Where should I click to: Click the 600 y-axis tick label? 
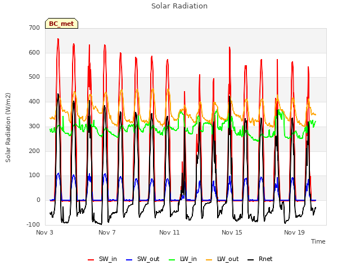coord(34,52)
